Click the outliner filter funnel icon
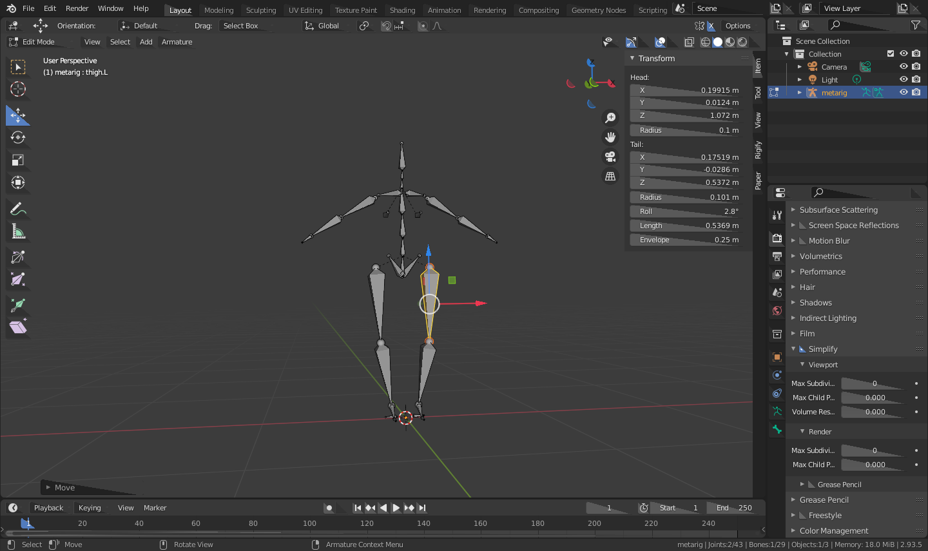 (x=916, y=25)
